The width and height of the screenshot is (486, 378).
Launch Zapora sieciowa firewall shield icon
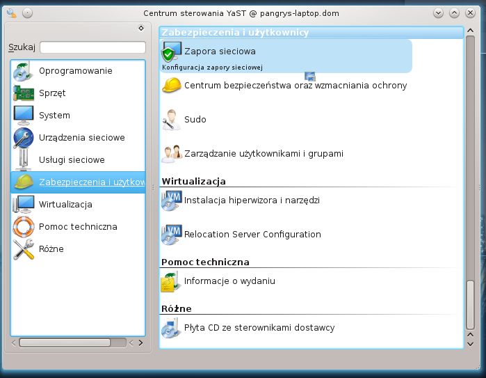point(172,52)
